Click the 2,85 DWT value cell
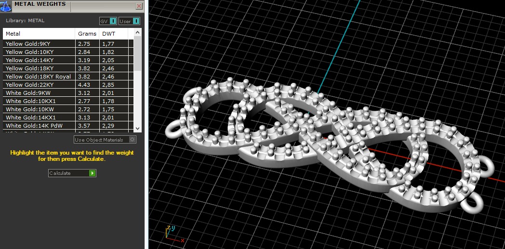Viewport: 505px width, 249px height. (x=114, y=85)
